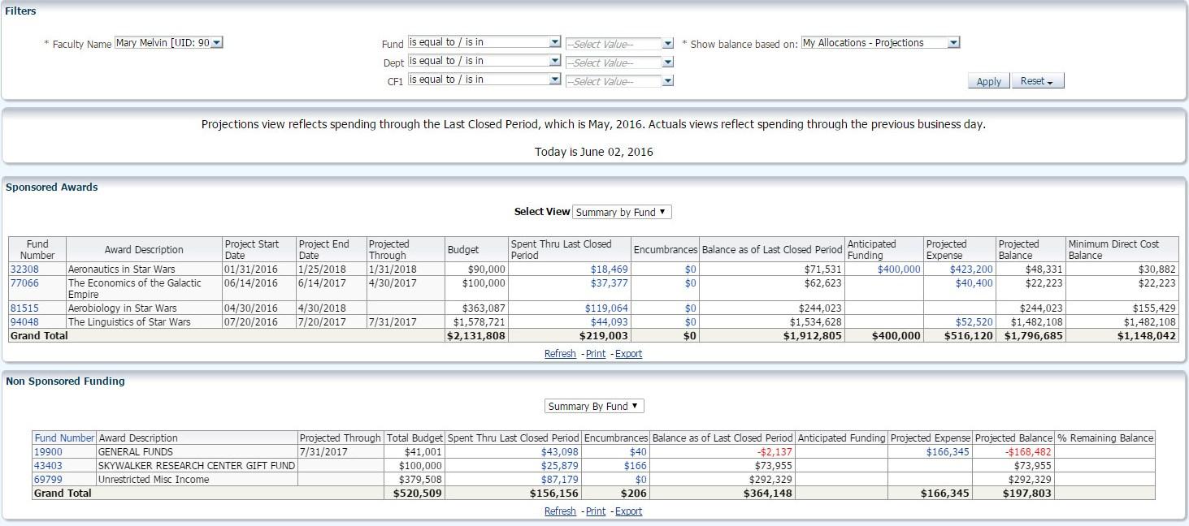The width and height of the screenshot is (1189, 526).
Task: Export the Sponsored Awards table
Action: pos(628,354)
